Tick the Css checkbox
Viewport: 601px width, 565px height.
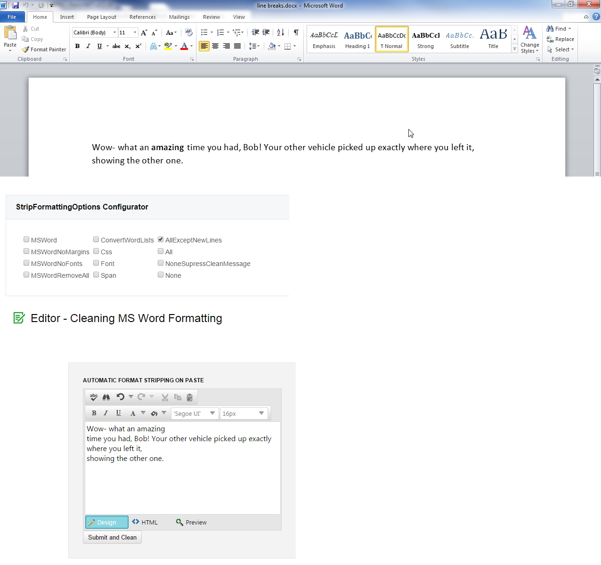pos(96,251)
